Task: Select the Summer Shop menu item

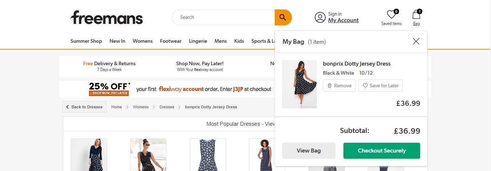Action: (86, 41)
